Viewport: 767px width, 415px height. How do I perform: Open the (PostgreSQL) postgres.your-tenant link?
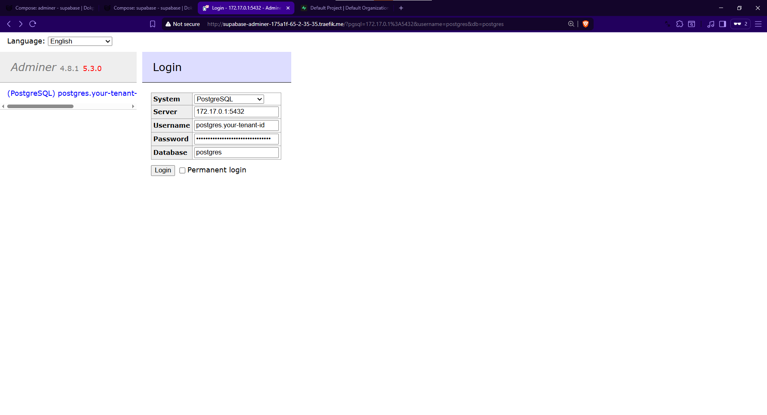[72, 93]
